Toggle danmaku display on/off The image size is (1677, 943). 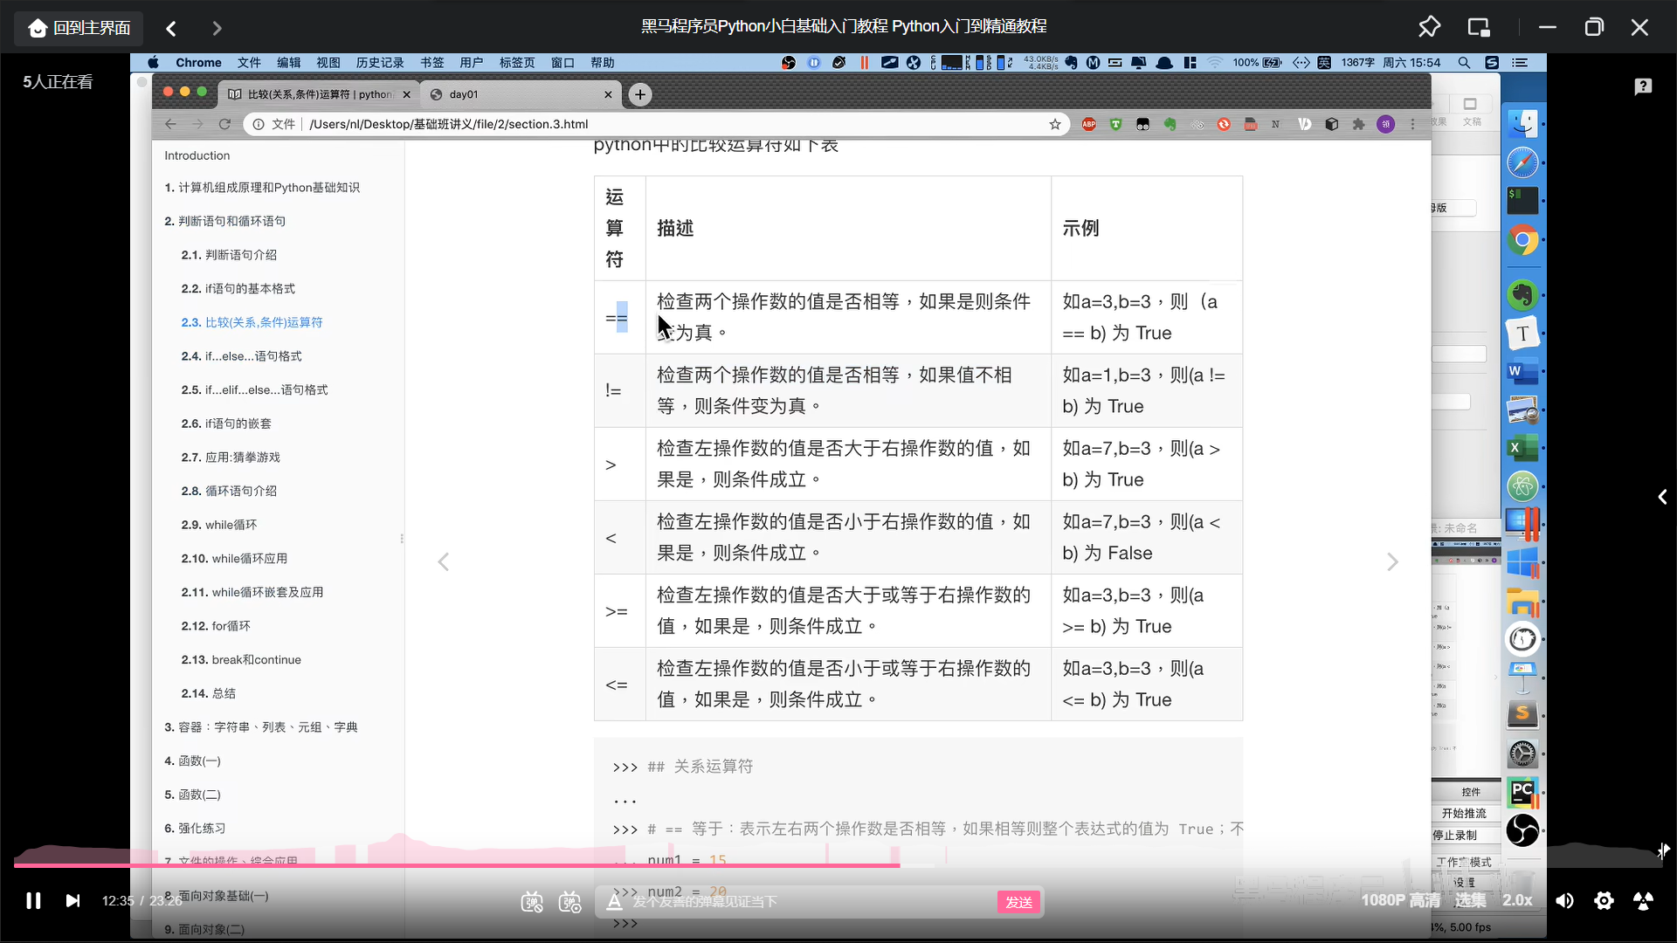tap(531, 902)
